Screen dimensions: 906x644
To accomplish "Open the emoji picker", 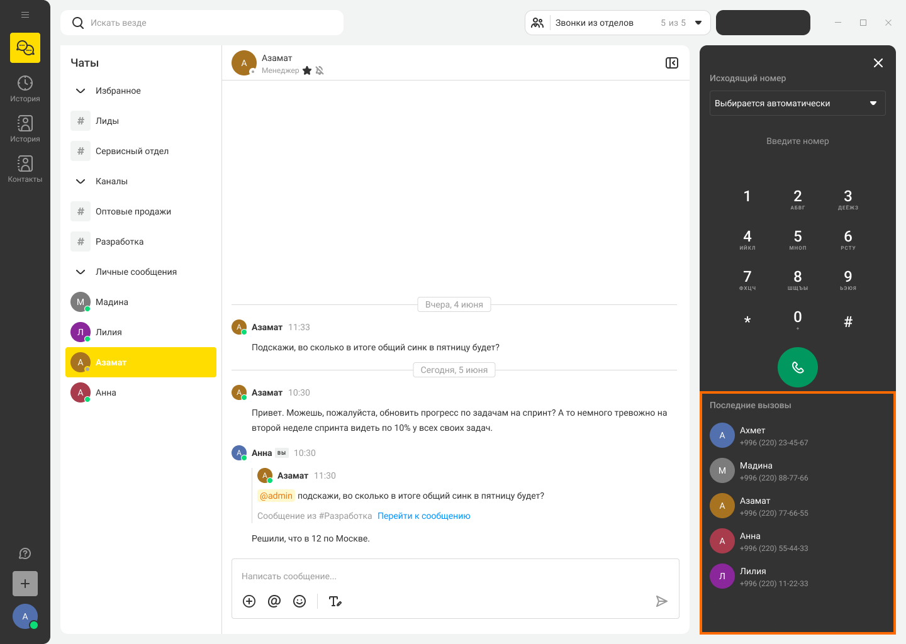I will (299, 601).
